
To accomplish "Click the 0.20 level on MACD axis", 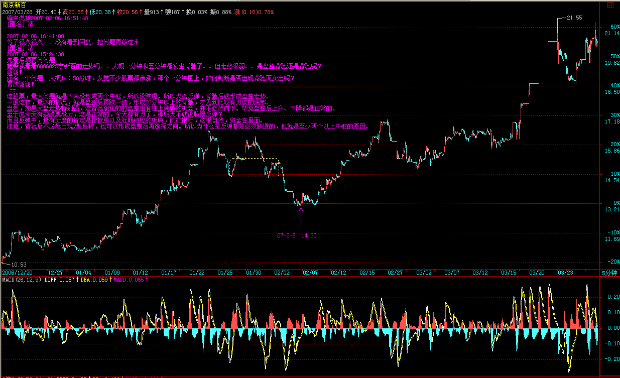I will click(x=611, y=297).
